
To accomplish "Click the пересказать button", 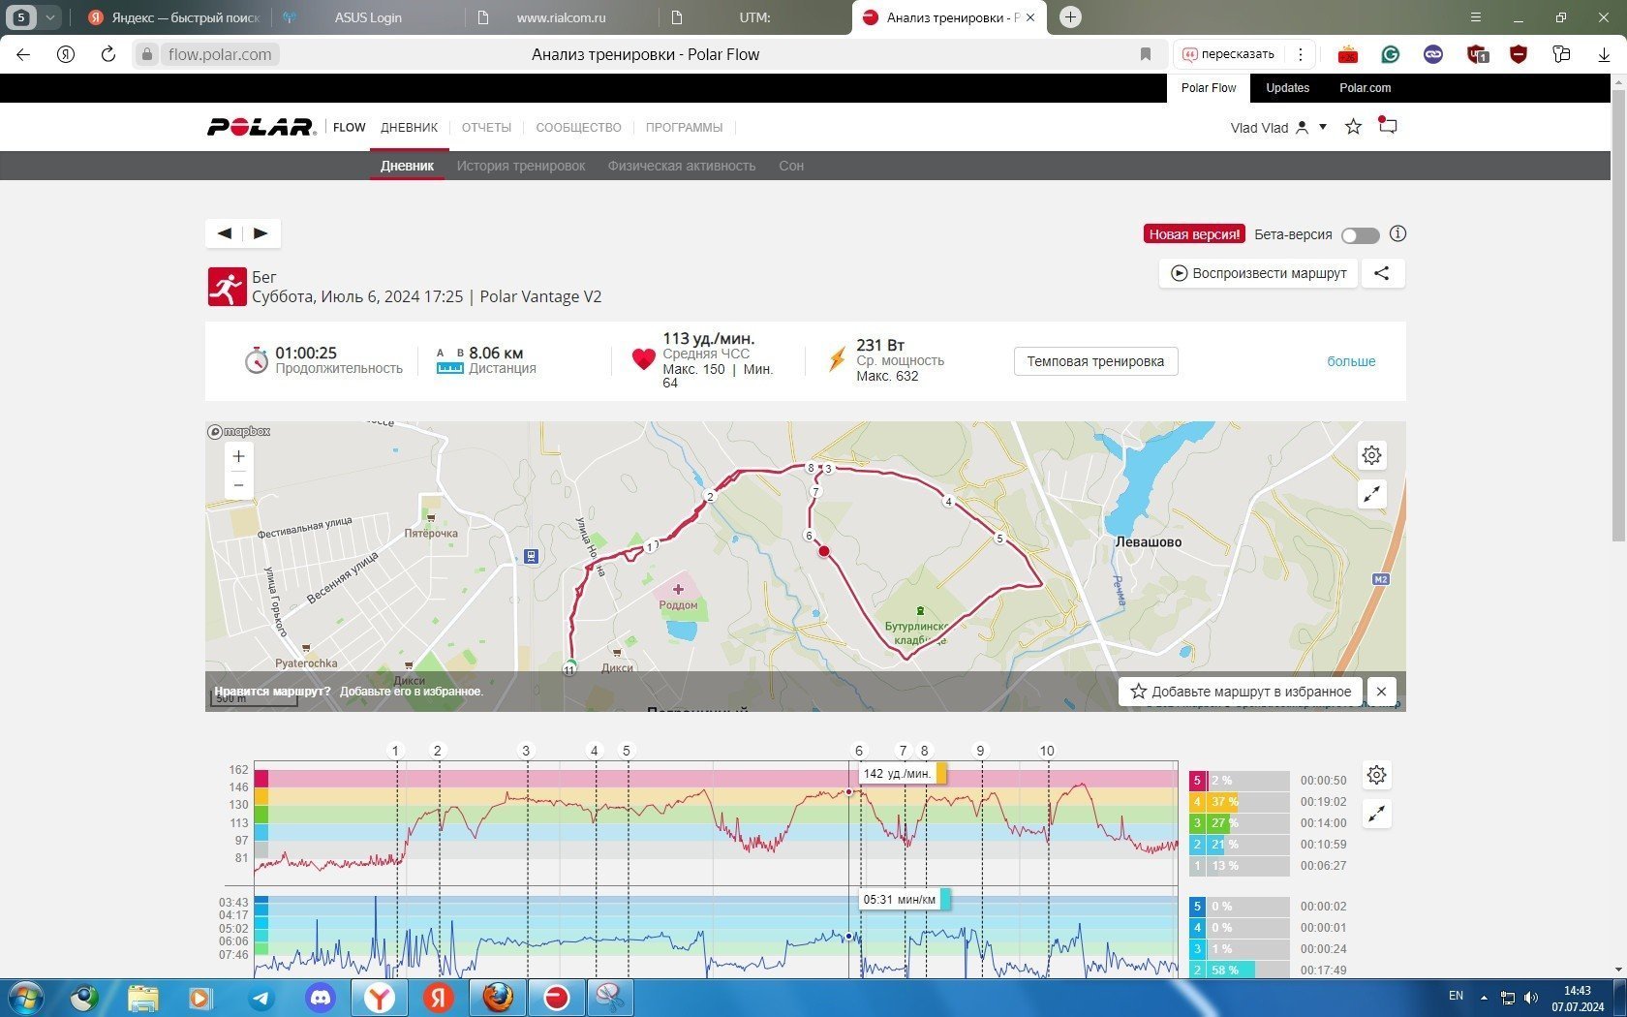I will coord(1228,54).
